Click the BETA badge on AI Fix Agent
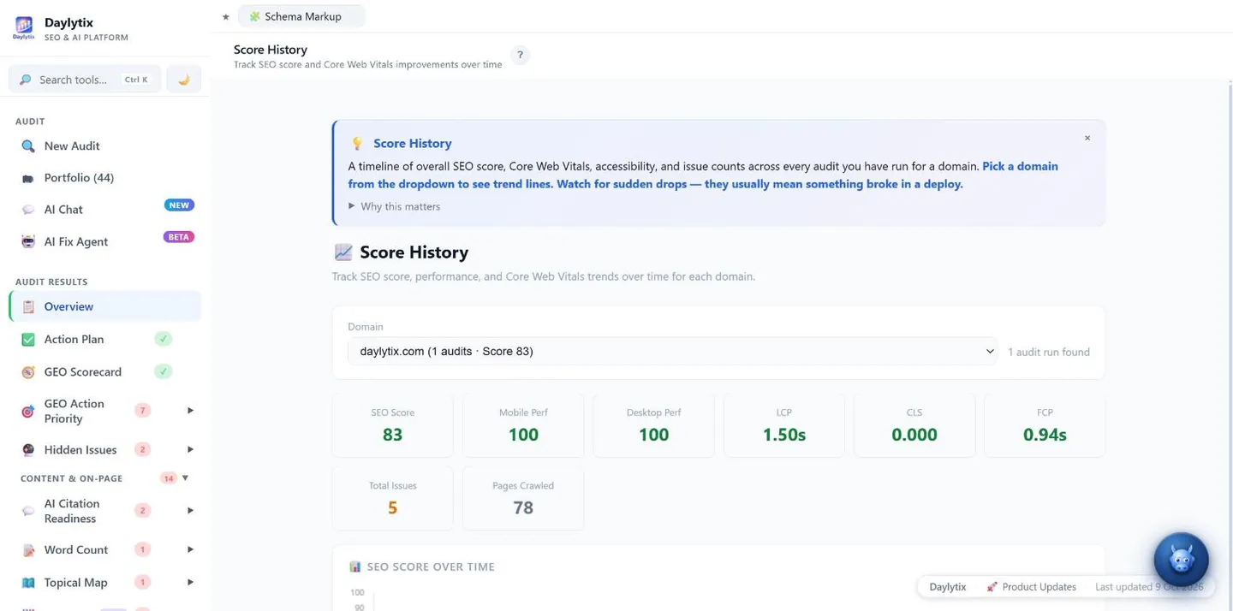Image resolution: width=1233 pixels, height=611 pixels. click(x=179, y=237)
